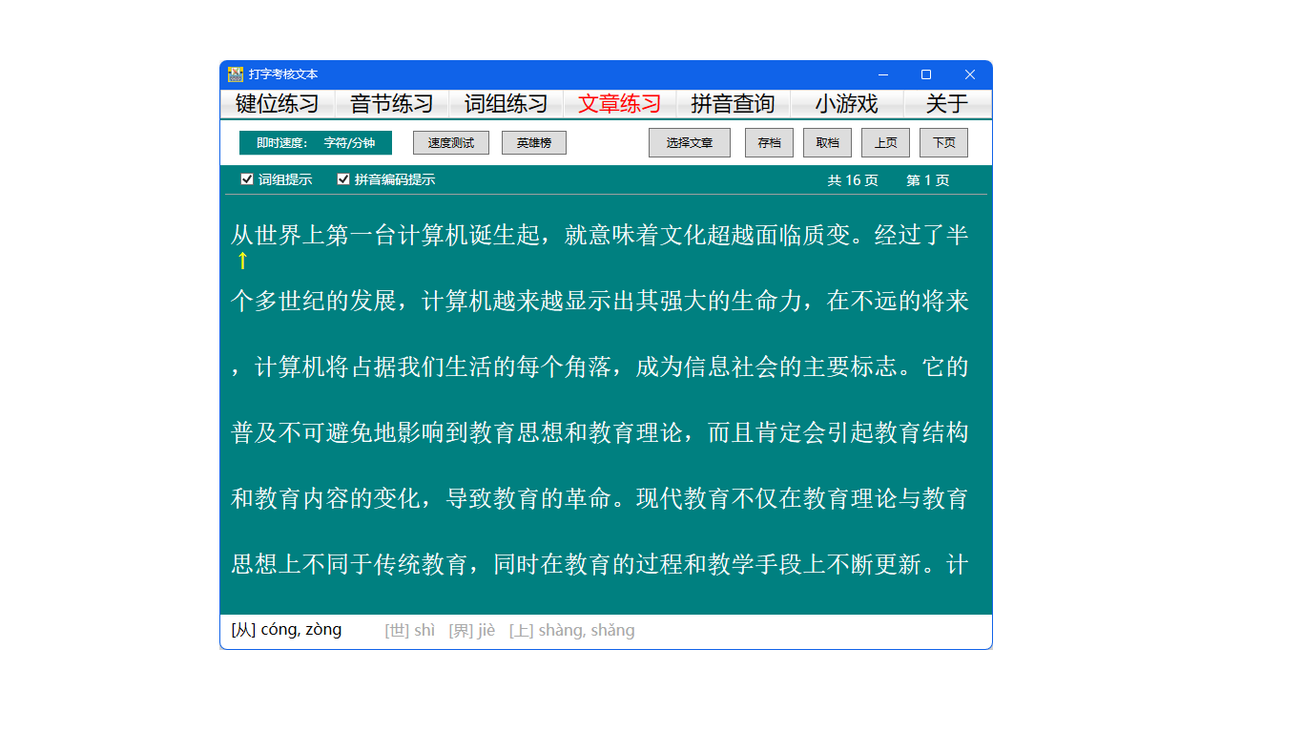This screenshot has height=733, width=1303.
Task: Save progress with the 存档 button
Action: pyautogui.click(x=769, y=143)
